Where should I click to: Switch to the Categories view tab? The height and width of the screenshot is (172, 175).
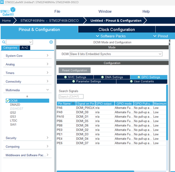coord(10,48)
